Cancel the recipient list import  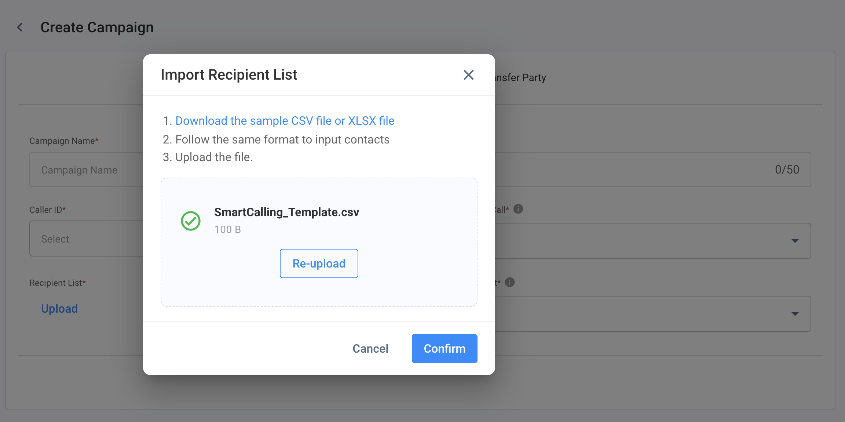pos(370,349)
